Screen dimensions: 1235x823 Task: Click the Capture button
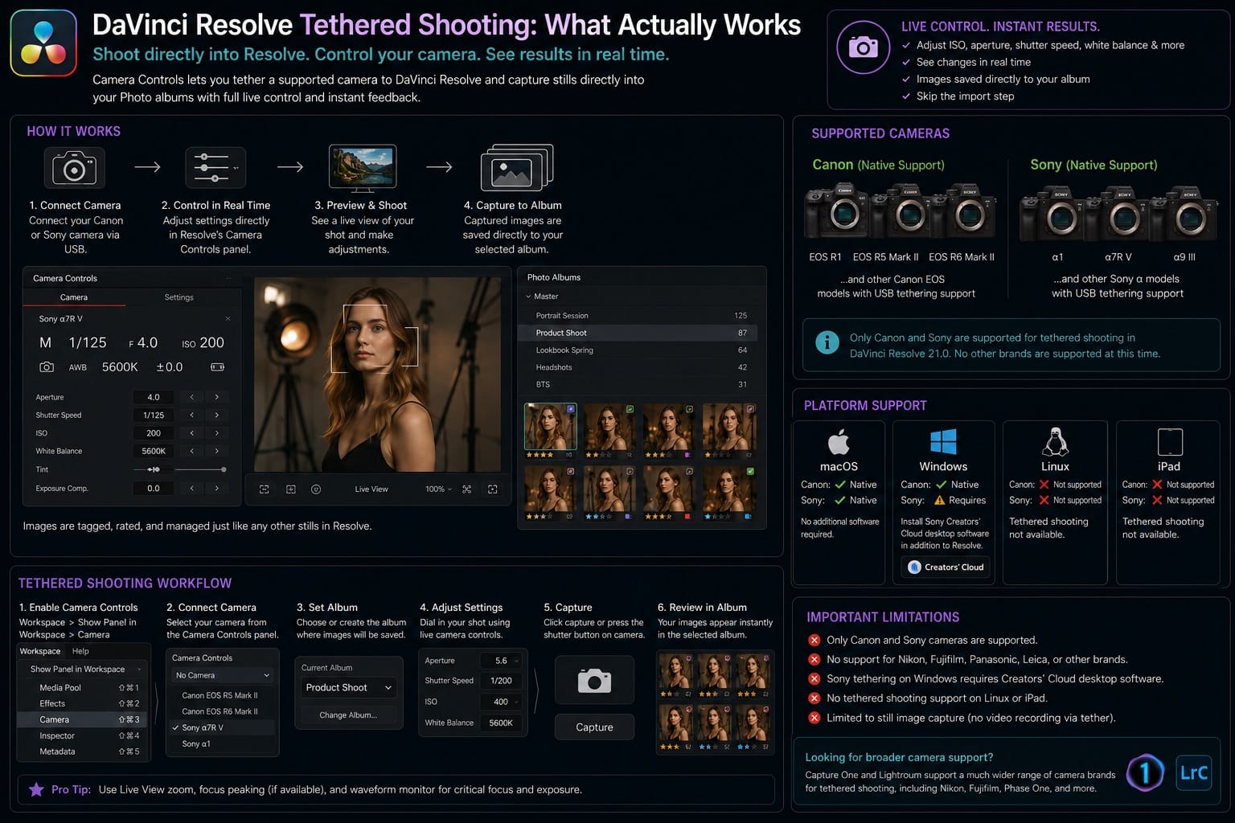[594, 727]
